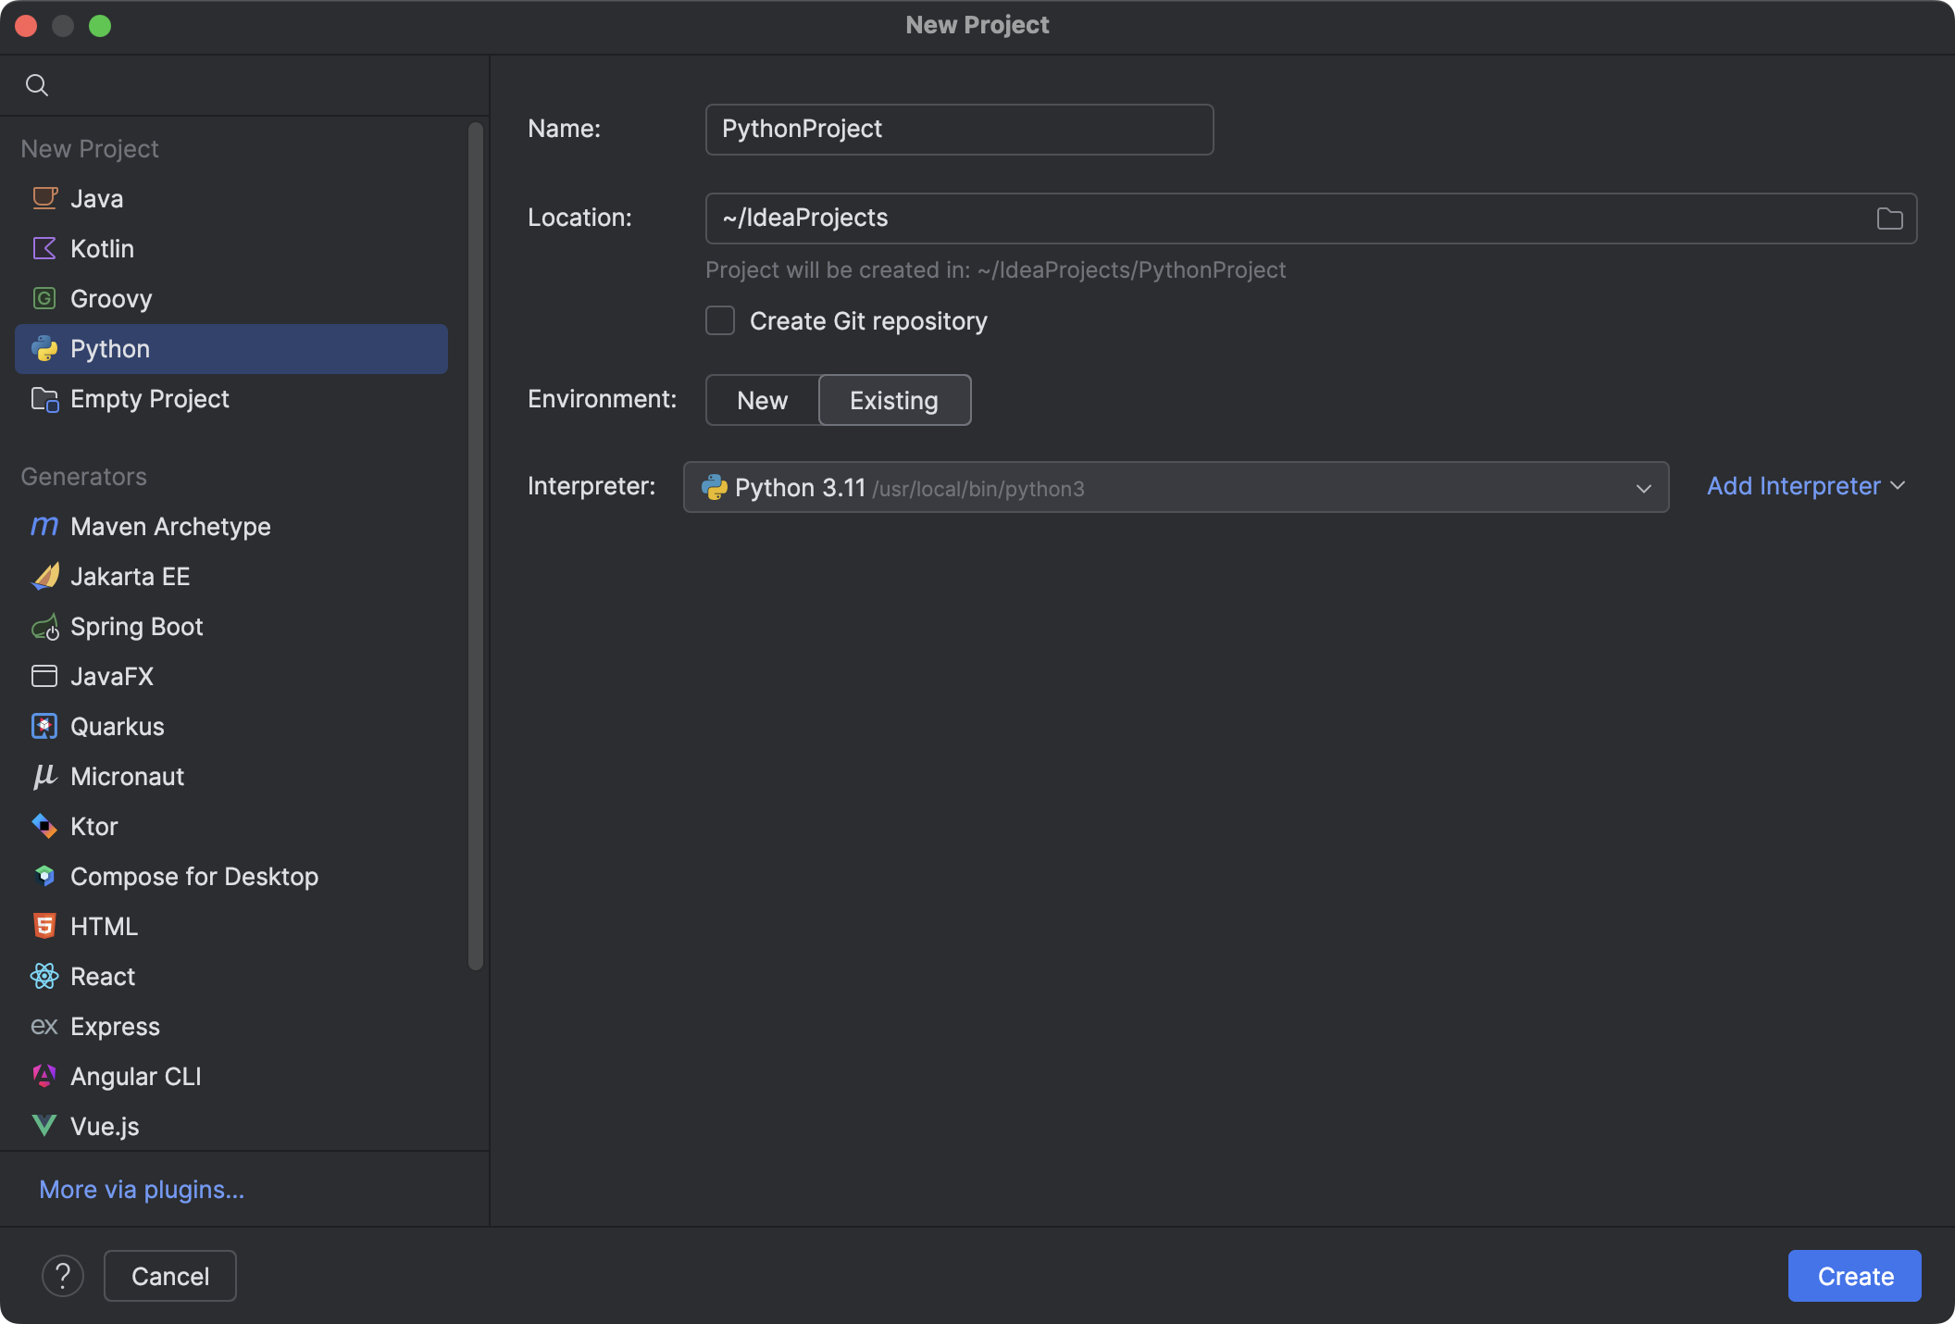Image resolution: width=1955 pixels, height=1324 pixels.
Task: Switch Environment to New
Action: pyautogui.click(x=761, y=400)
